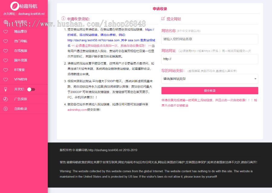Click the info circle icon beside 申请收录须知

tap(63, 18)
